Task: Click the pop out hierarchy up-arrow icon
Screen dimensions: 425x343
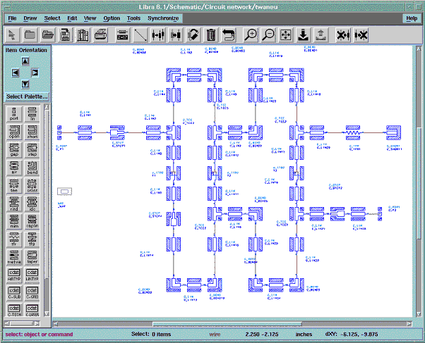Action: (321, 35)
